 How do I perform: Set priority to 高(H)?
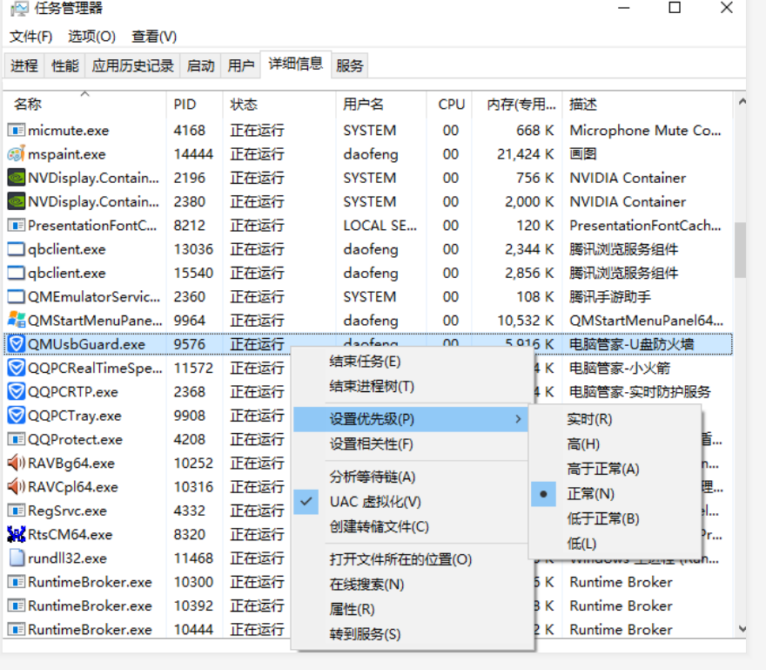(615, 444)
